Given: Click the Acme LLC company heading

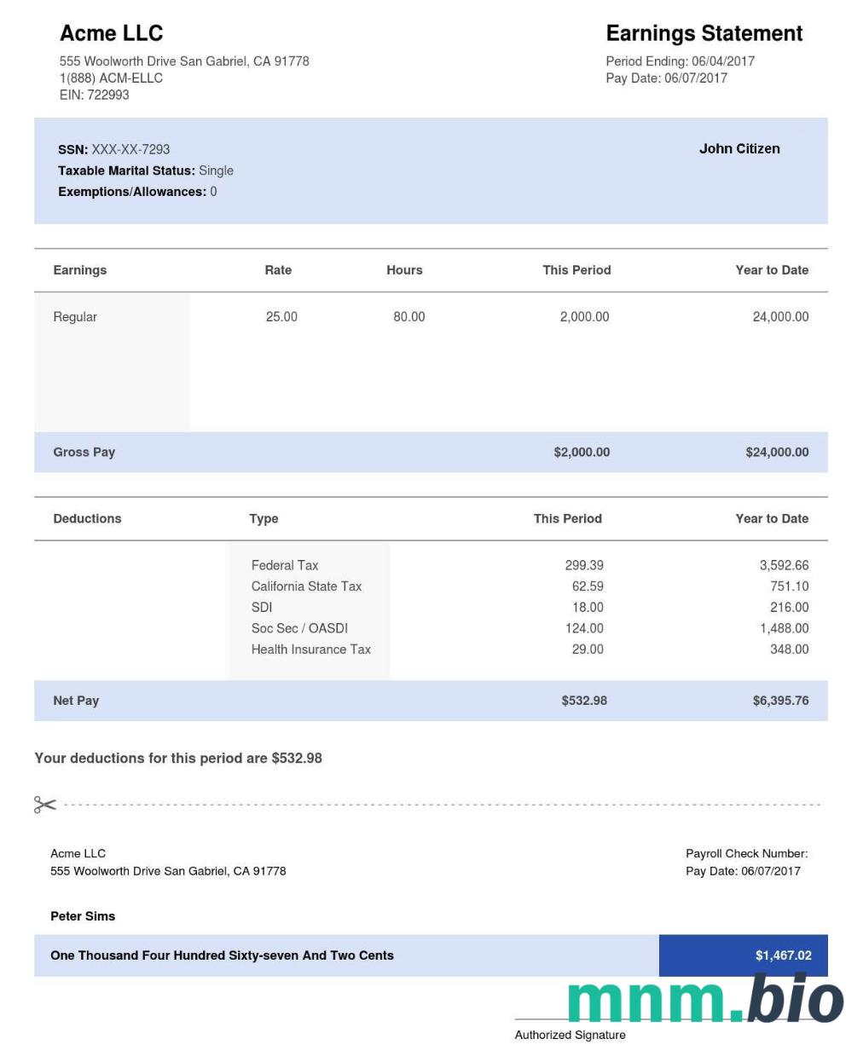Looking at the screenshot, I should point(111,33).
